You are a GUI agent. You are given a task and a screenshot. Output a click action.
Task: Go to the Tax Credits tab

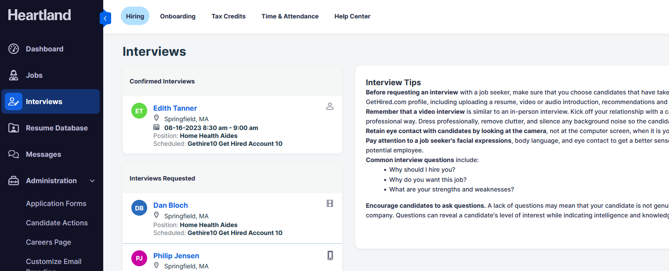click(x=228, y=16)
